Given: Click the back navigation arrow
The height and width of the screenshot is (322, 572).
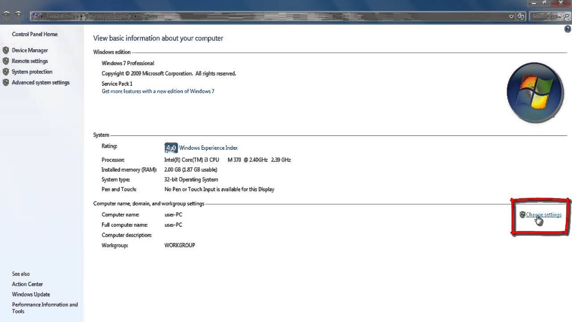Looking at the screenshot, I should click(7, 15).
